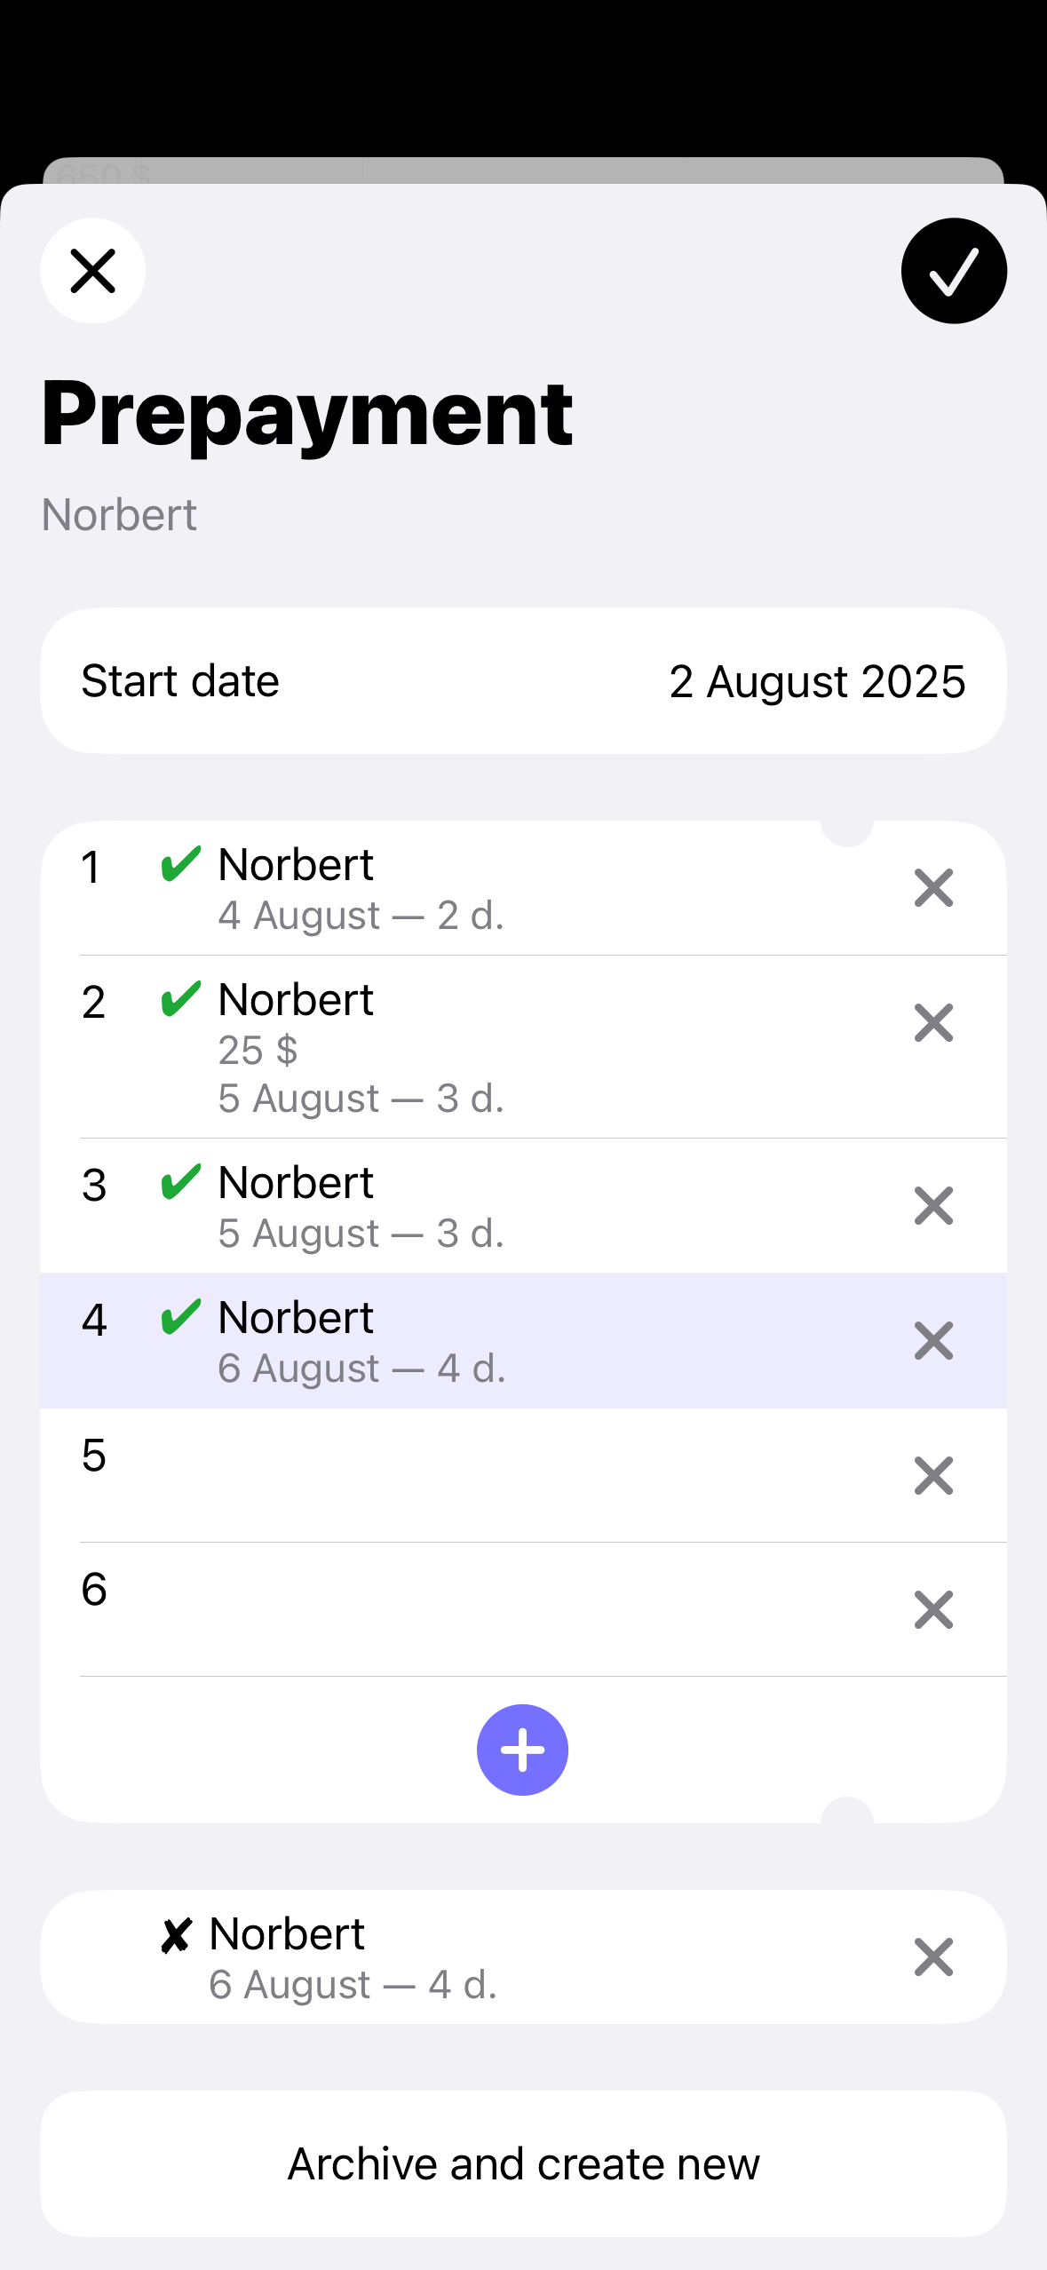The image size is (1047, 2270).
Task: Add a new slot with plus button
Action: click(x=522, y=1750)
